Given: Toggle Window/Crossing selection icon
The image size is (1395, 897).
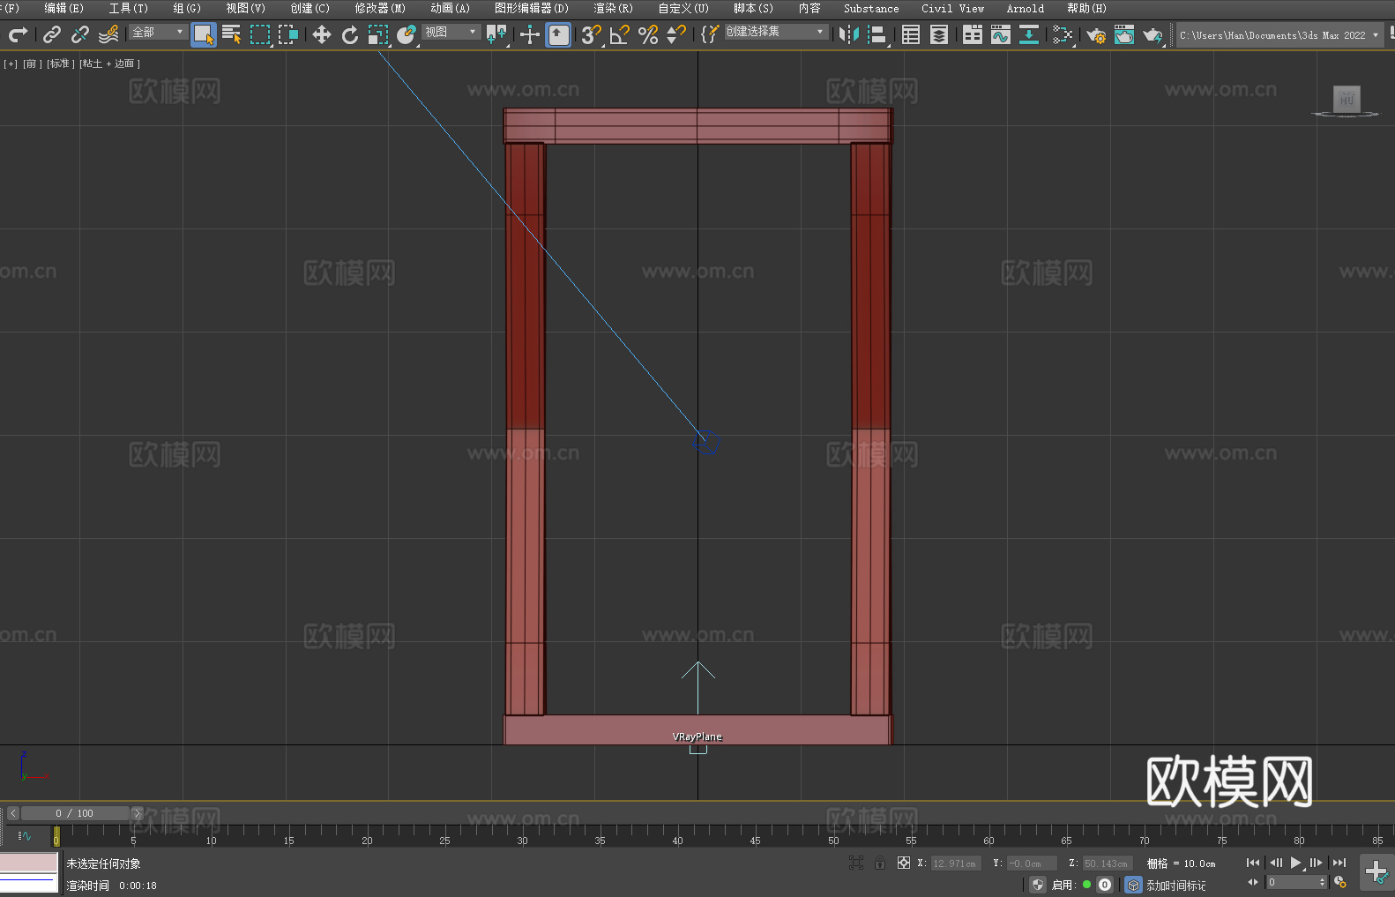Looking at the screenshot, I should tap(288, 34).
